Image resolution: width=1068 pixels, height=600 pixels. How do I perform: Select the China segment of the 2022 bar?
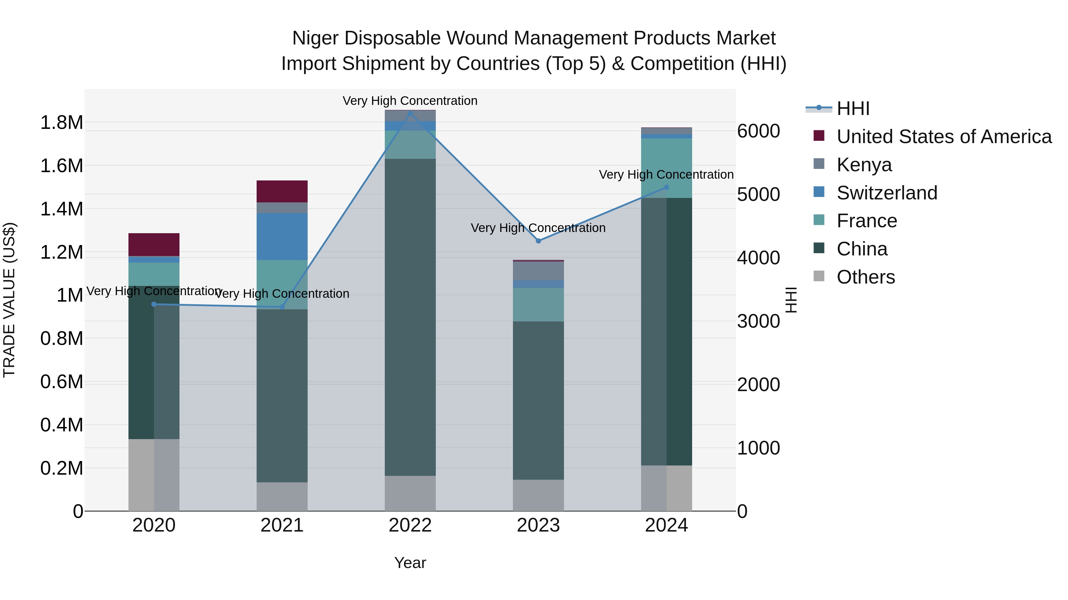point(410,317)
